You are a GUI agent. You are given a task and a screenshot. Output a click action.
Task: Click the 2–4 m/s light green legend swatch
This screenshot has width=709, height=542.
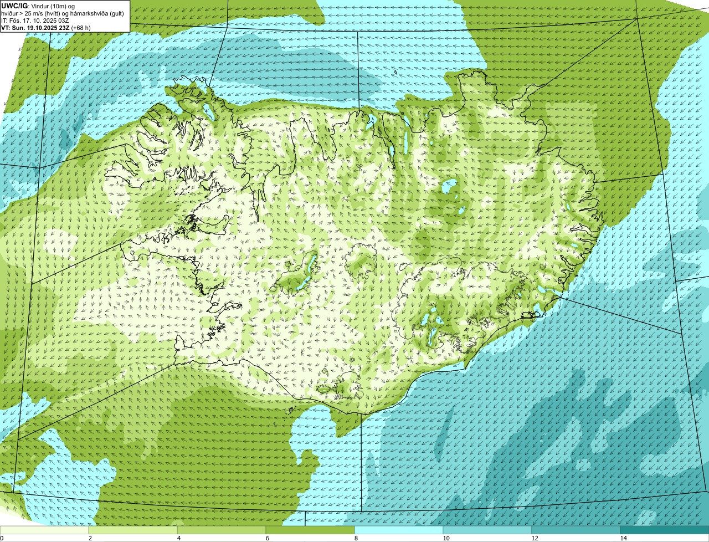coord(133,530)
